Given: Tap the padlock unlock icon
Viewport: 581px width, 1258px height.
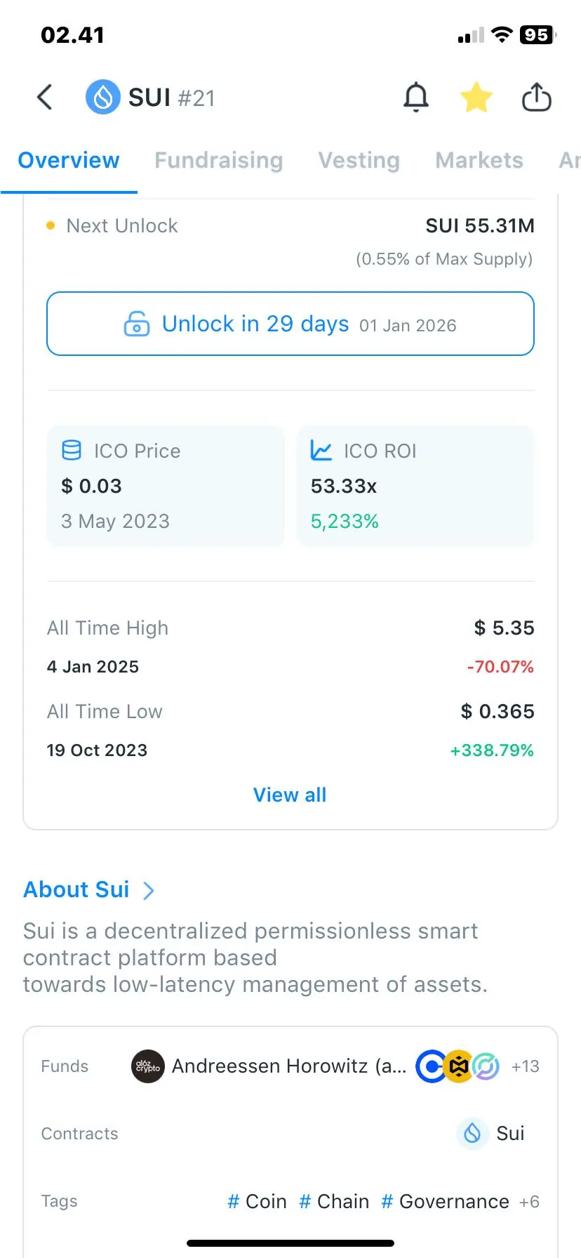Looking at the screenshot, I should click(x=137, y=324).
